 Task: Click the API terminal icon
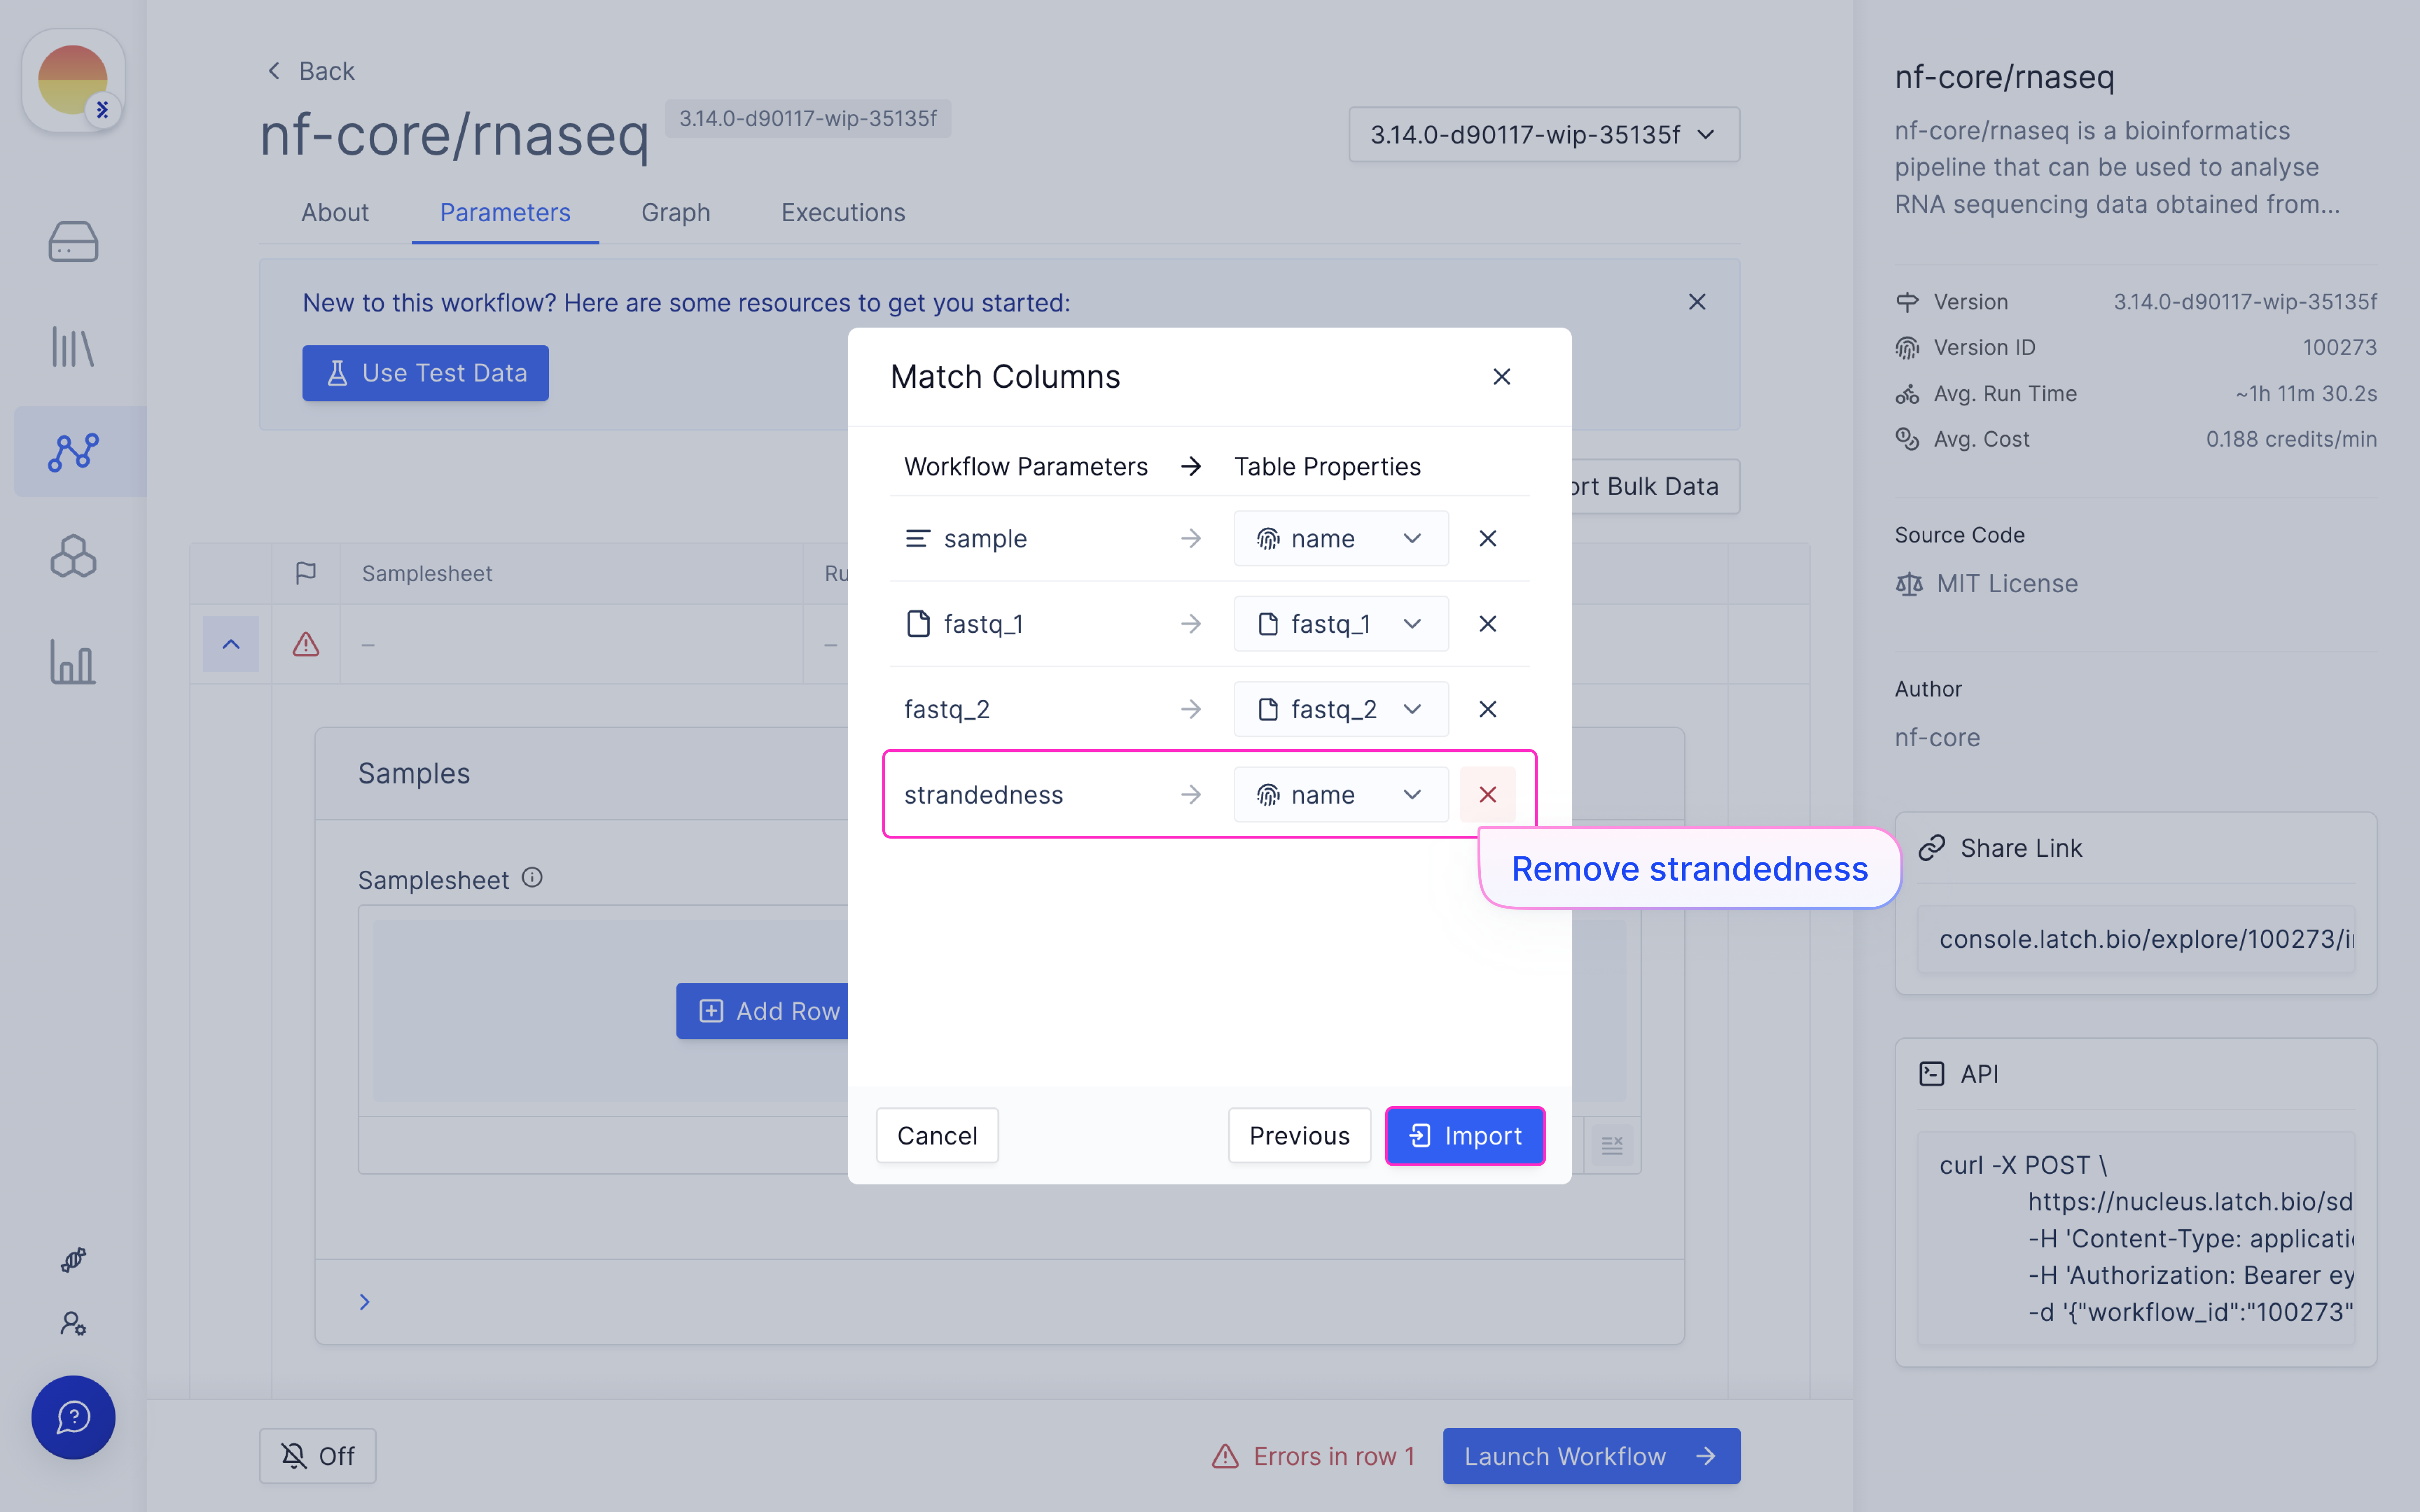1932,1073
